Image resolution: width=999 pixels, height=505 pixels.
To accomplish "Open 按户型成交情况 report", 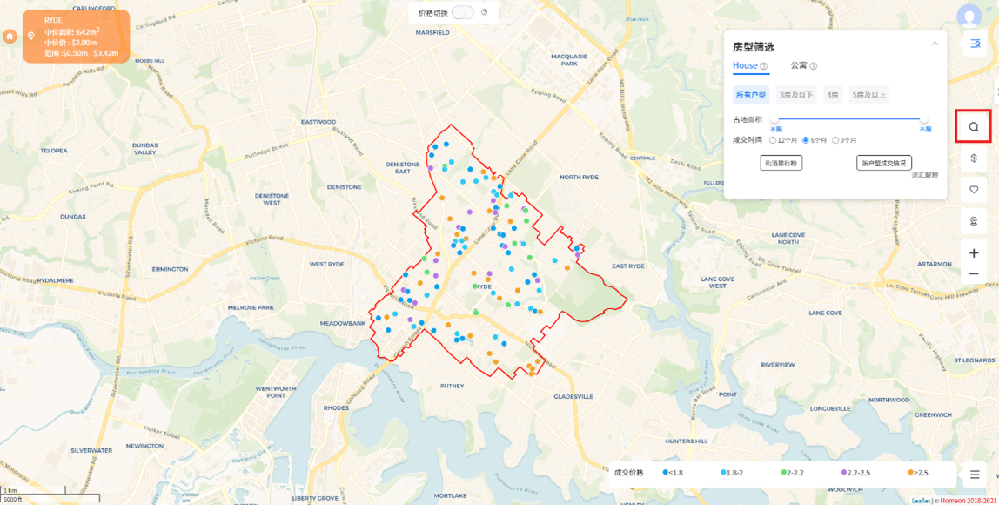I will click(x=884, y=163).
